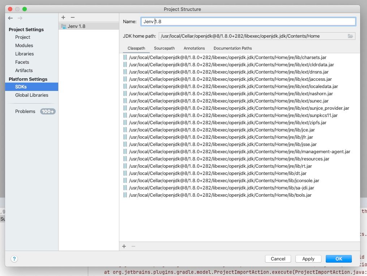Switch to the Annotations tab

point(194,48)
